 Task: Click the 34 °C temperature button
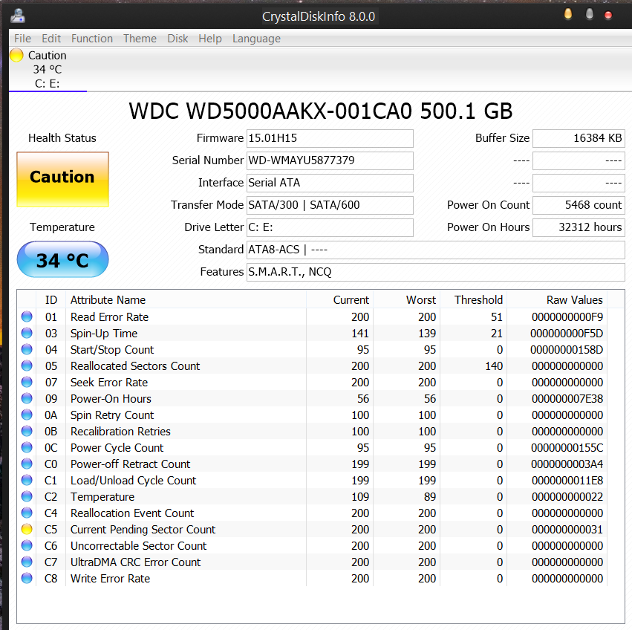point(62,260)
